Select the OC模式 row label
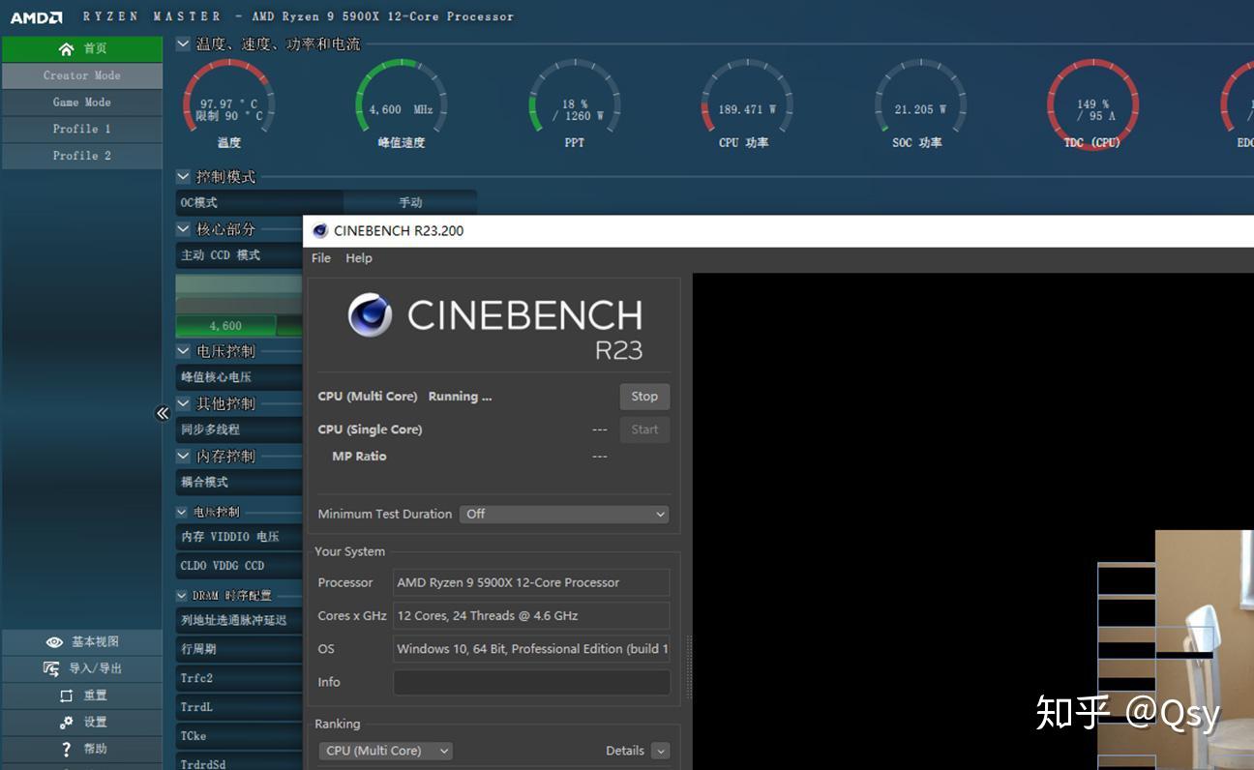 tap(259, 203)
